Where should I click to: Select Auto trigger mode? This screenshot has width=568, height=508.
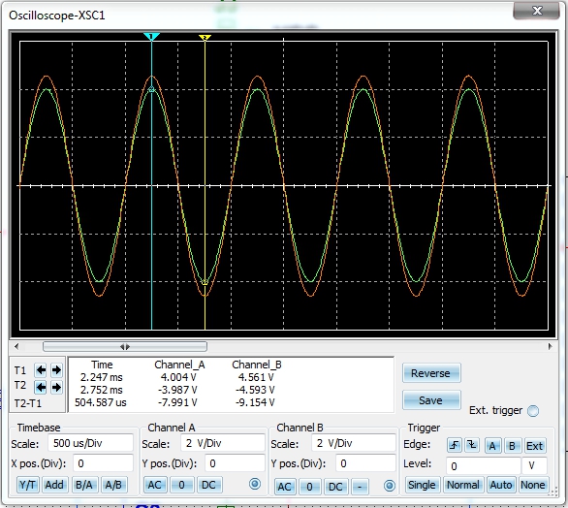[501, 485]
